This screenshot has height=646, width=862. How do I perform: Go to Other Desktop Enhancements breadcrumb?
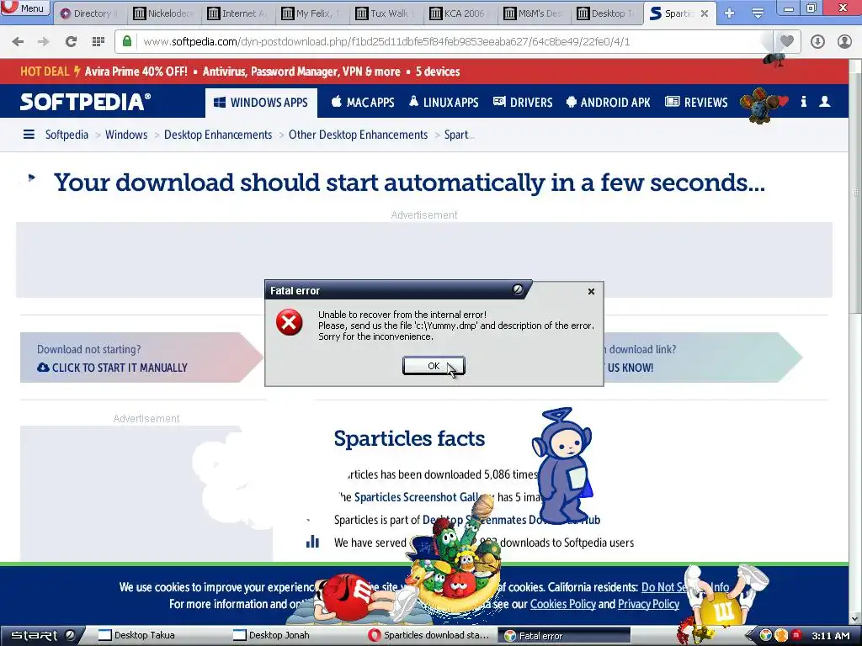pyautogui.click(x=358, y=135)
